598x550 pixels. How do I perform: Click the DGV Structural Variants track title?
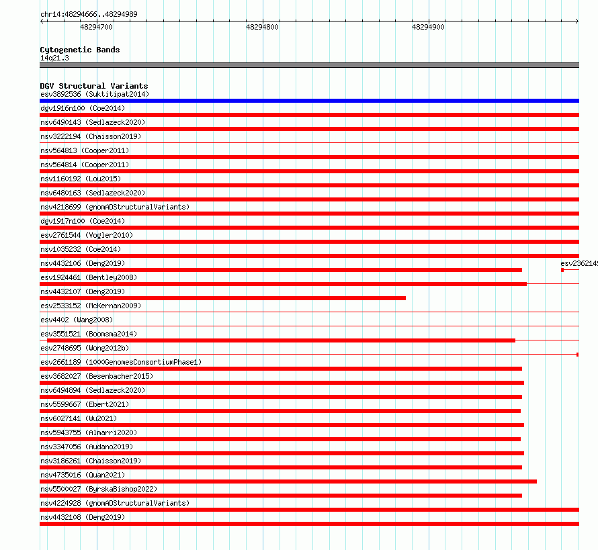coord(94,86)
